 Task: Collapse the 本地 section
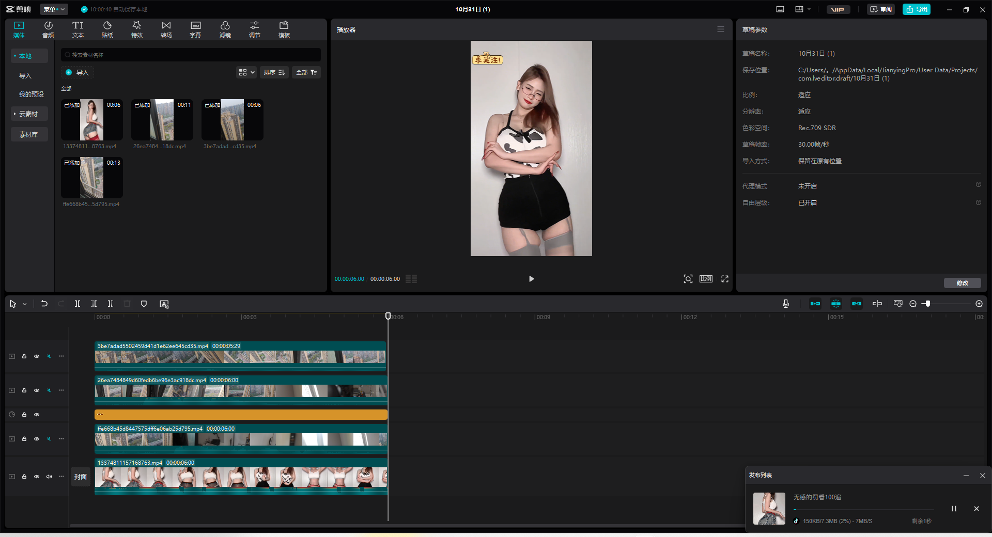pyautogui.click(x=29, y=56)
